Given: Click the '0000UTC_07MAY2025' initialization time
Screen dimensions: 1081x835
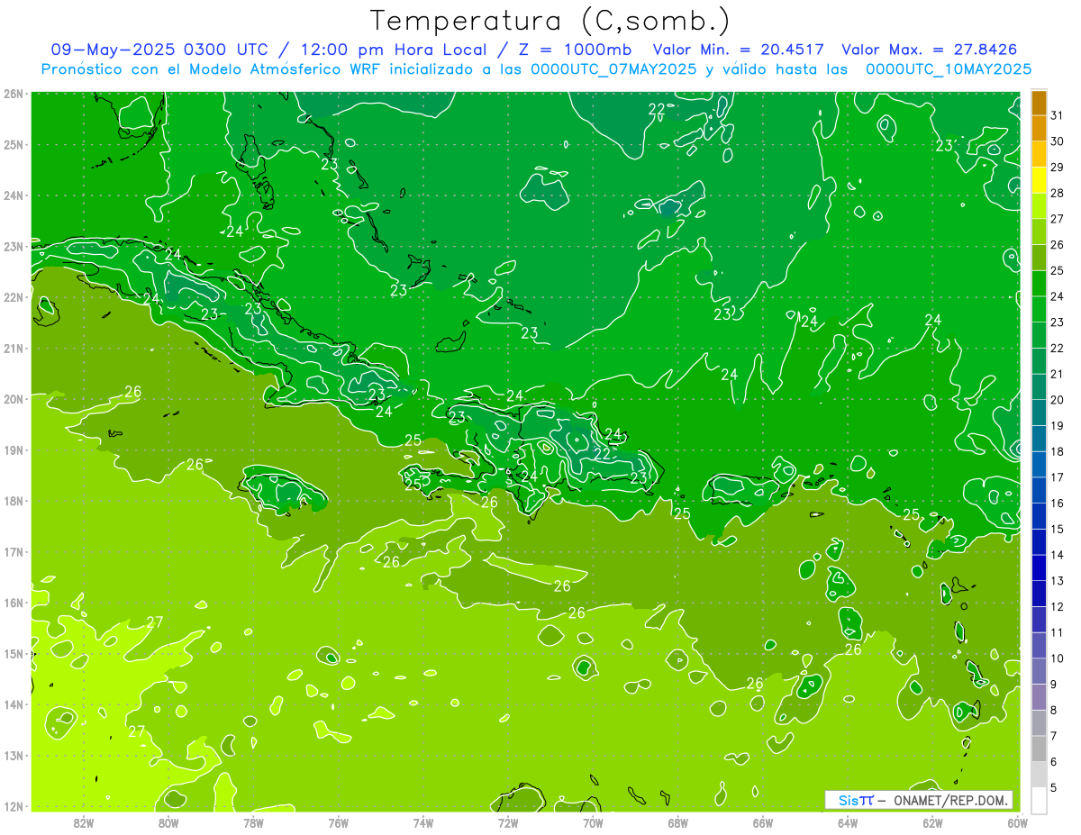Looking at the screenshot, I should 613,69.
